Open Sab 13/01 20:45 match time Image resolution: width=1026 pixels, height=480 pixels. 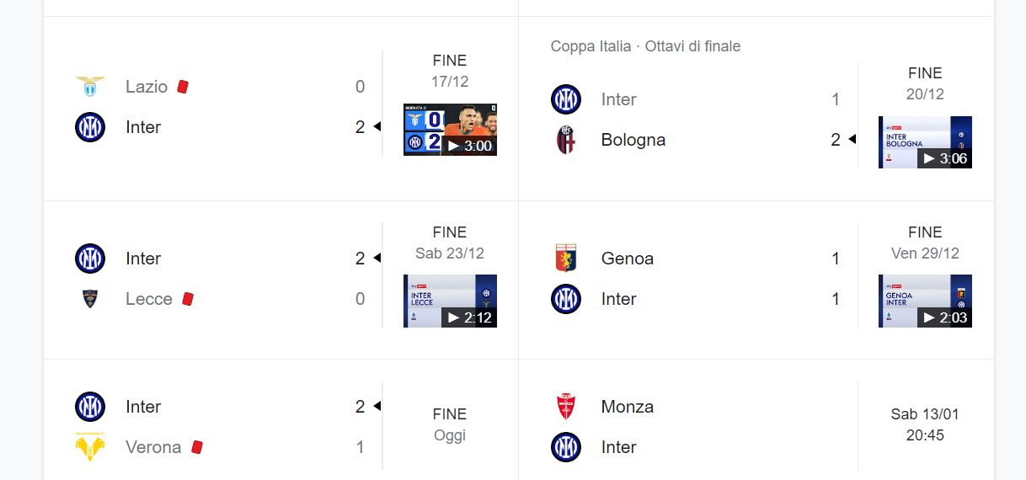(925, 424)
